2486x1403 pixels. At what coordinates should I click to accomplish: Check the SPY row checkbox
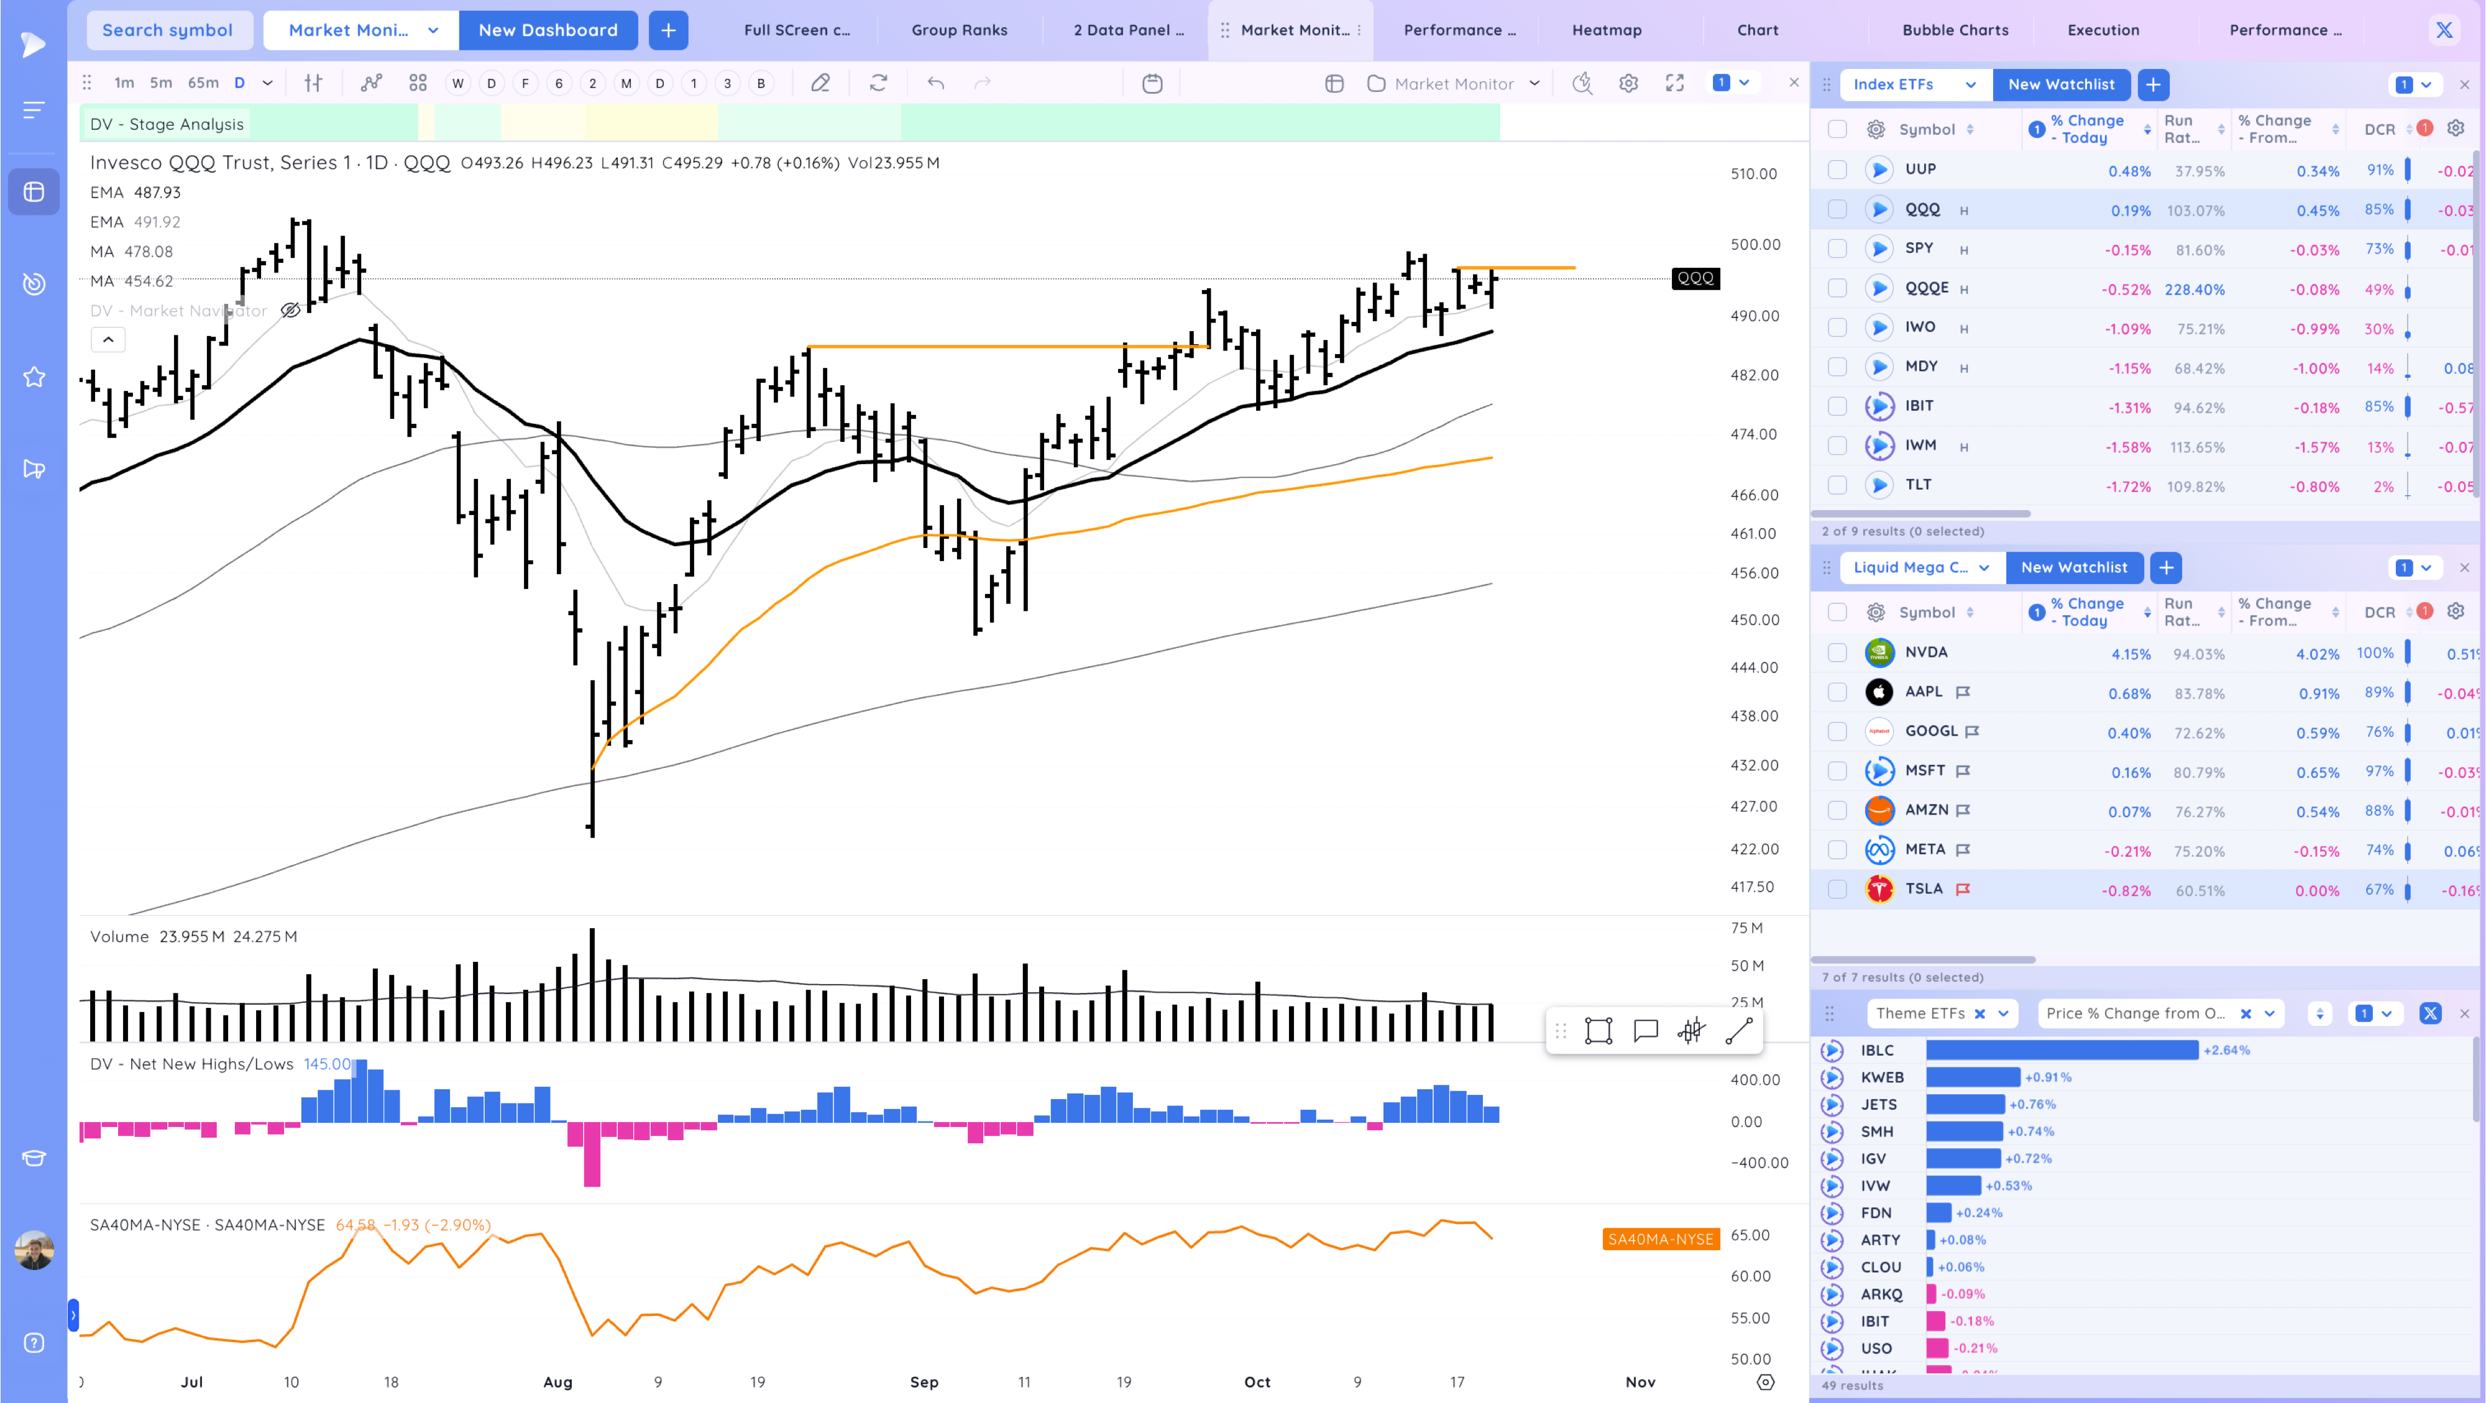point(1837,249)
